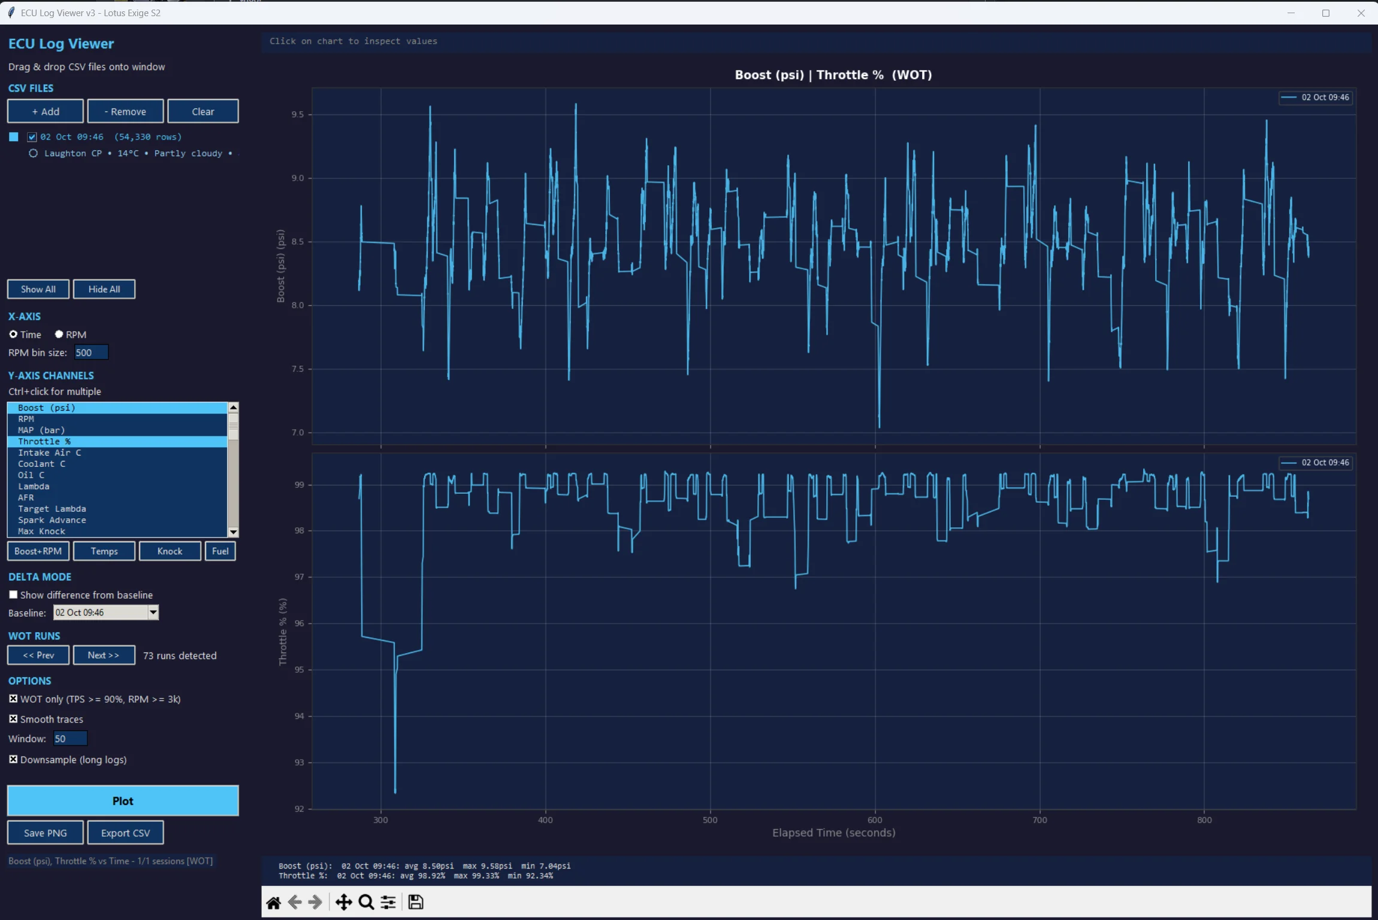
Task: Click the weather circle icon beside Laughton CP
Action: click(x=33, y=153)
